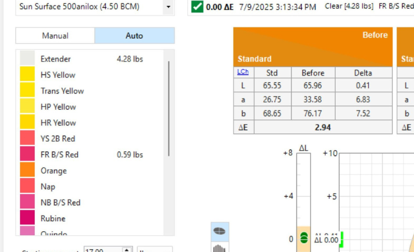
Task: Click the green pass checkmark icon
Action: tap(197, 7)
